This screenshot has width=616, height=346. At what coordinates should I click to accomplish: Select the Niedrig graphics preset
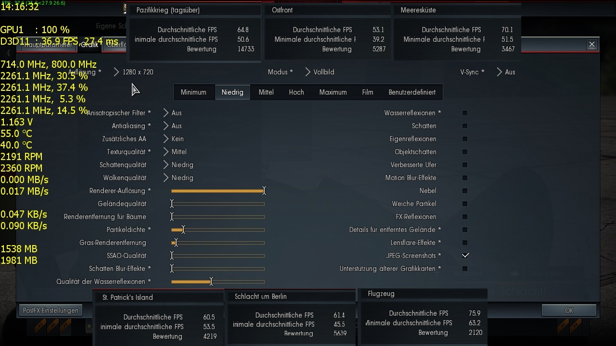[232, 92]
